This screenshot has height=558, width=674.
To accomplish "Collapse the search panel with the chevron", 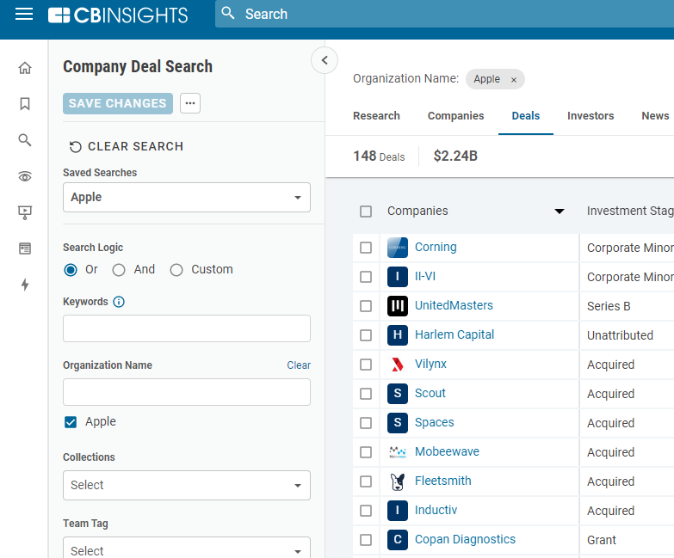I will click(325, 60).
